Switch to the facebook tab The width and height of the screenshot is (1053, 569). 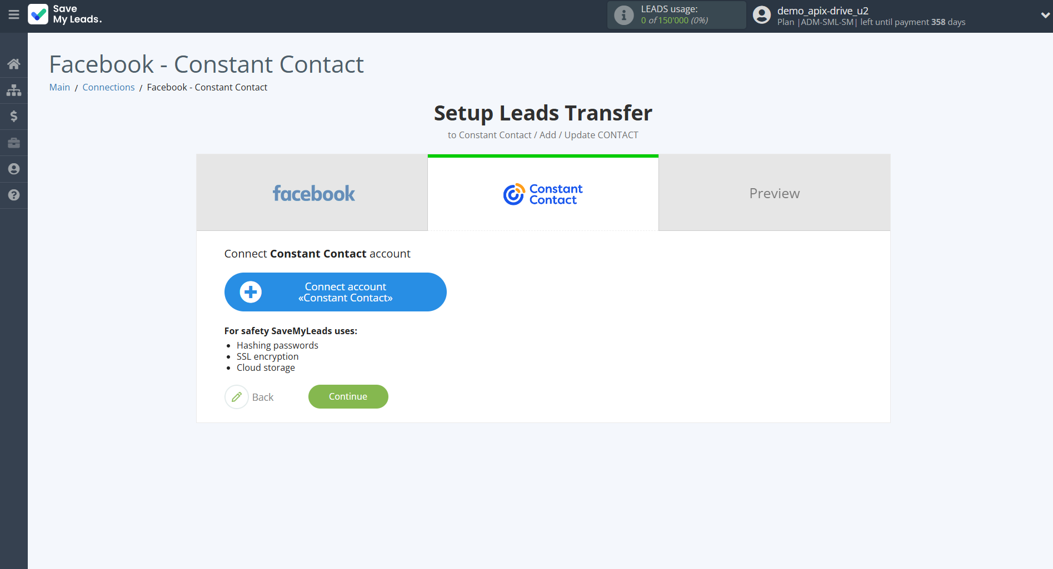(x=312, y=193)
